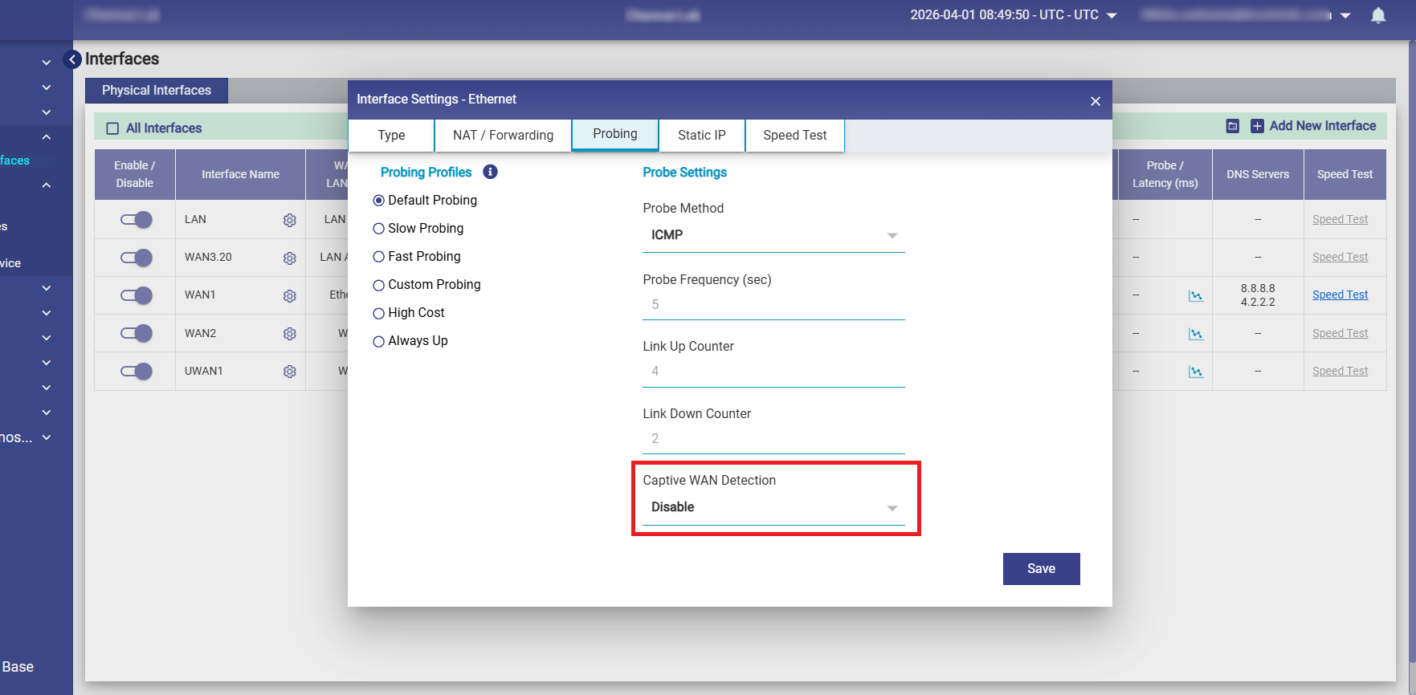Close the Interface Settings dialog
This screenshot has height=695, width=1416.
click(1095, 101)
